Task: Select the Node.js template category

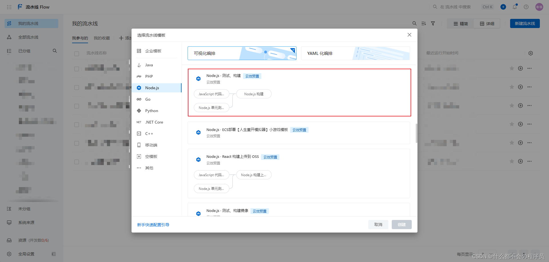Action: point(157,88)
